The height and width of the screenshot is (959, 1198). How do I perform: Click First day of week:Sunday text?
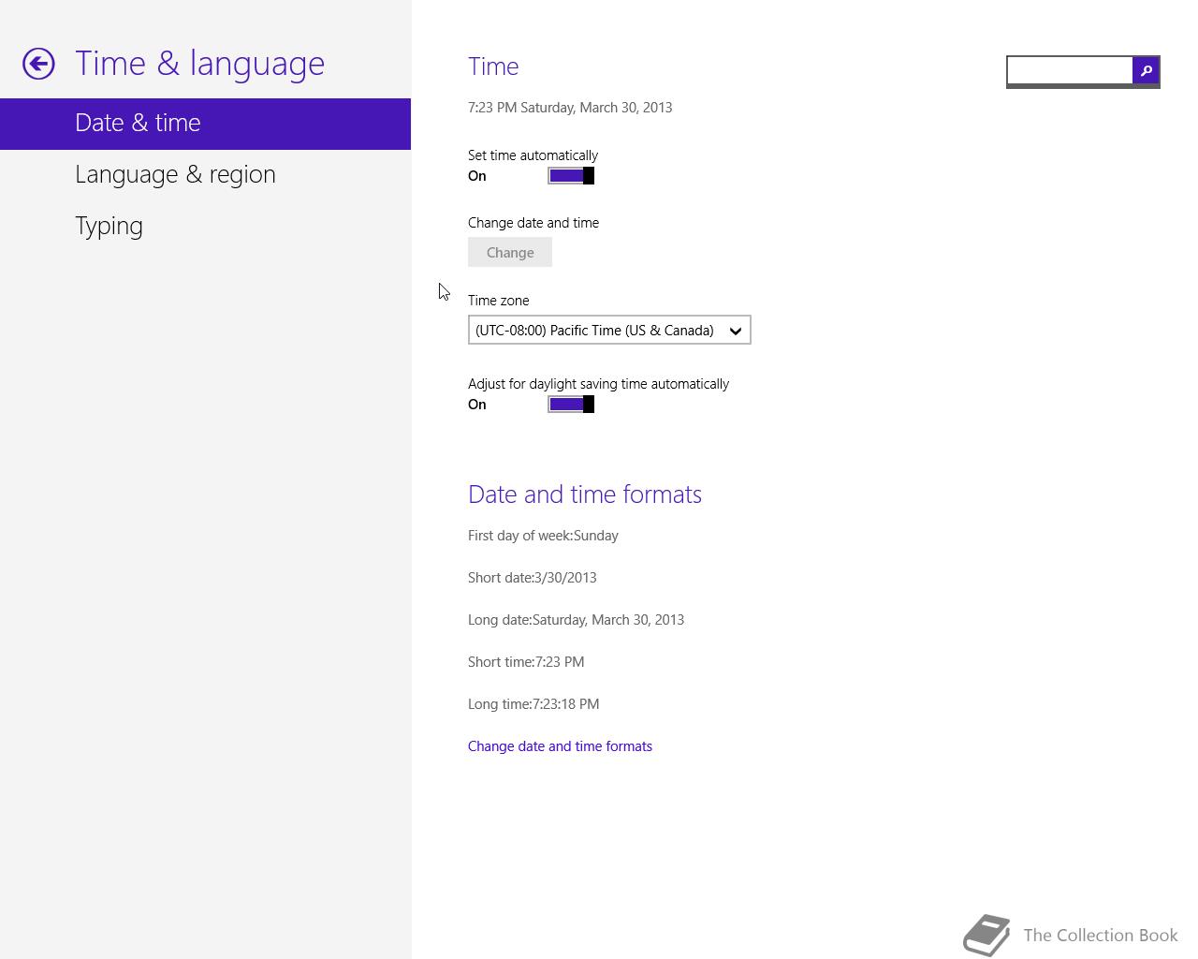tap(543, 536)
